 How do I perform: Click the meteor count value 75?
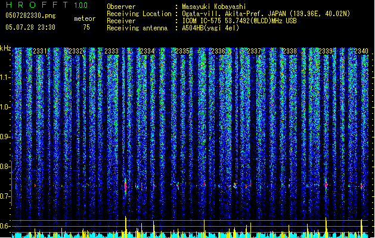tap(86, 27)
